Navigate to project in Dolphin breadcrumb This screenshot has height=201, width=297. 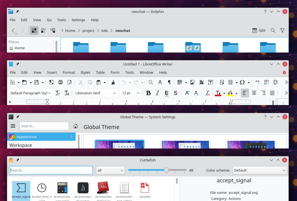tap(88, 31)
